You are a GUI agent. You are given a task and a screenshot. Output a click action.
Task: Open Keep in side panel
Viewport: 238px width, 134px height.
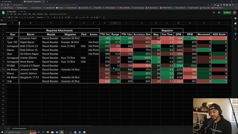(235, 23)
